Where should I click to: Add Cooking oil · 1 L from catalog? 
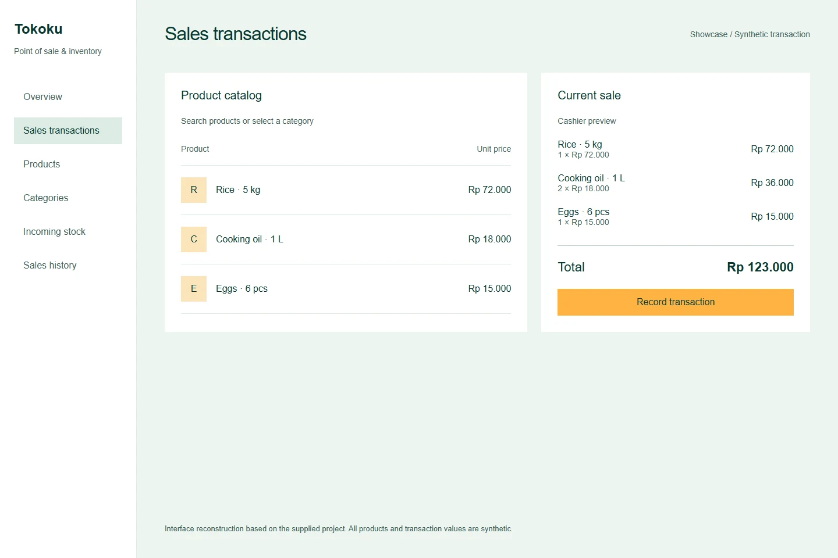pyautogui.click(x=346, y=239)
